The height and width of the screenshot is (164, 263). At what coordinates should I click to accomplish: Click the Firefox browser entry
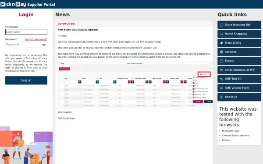click(x=226, y=140)
